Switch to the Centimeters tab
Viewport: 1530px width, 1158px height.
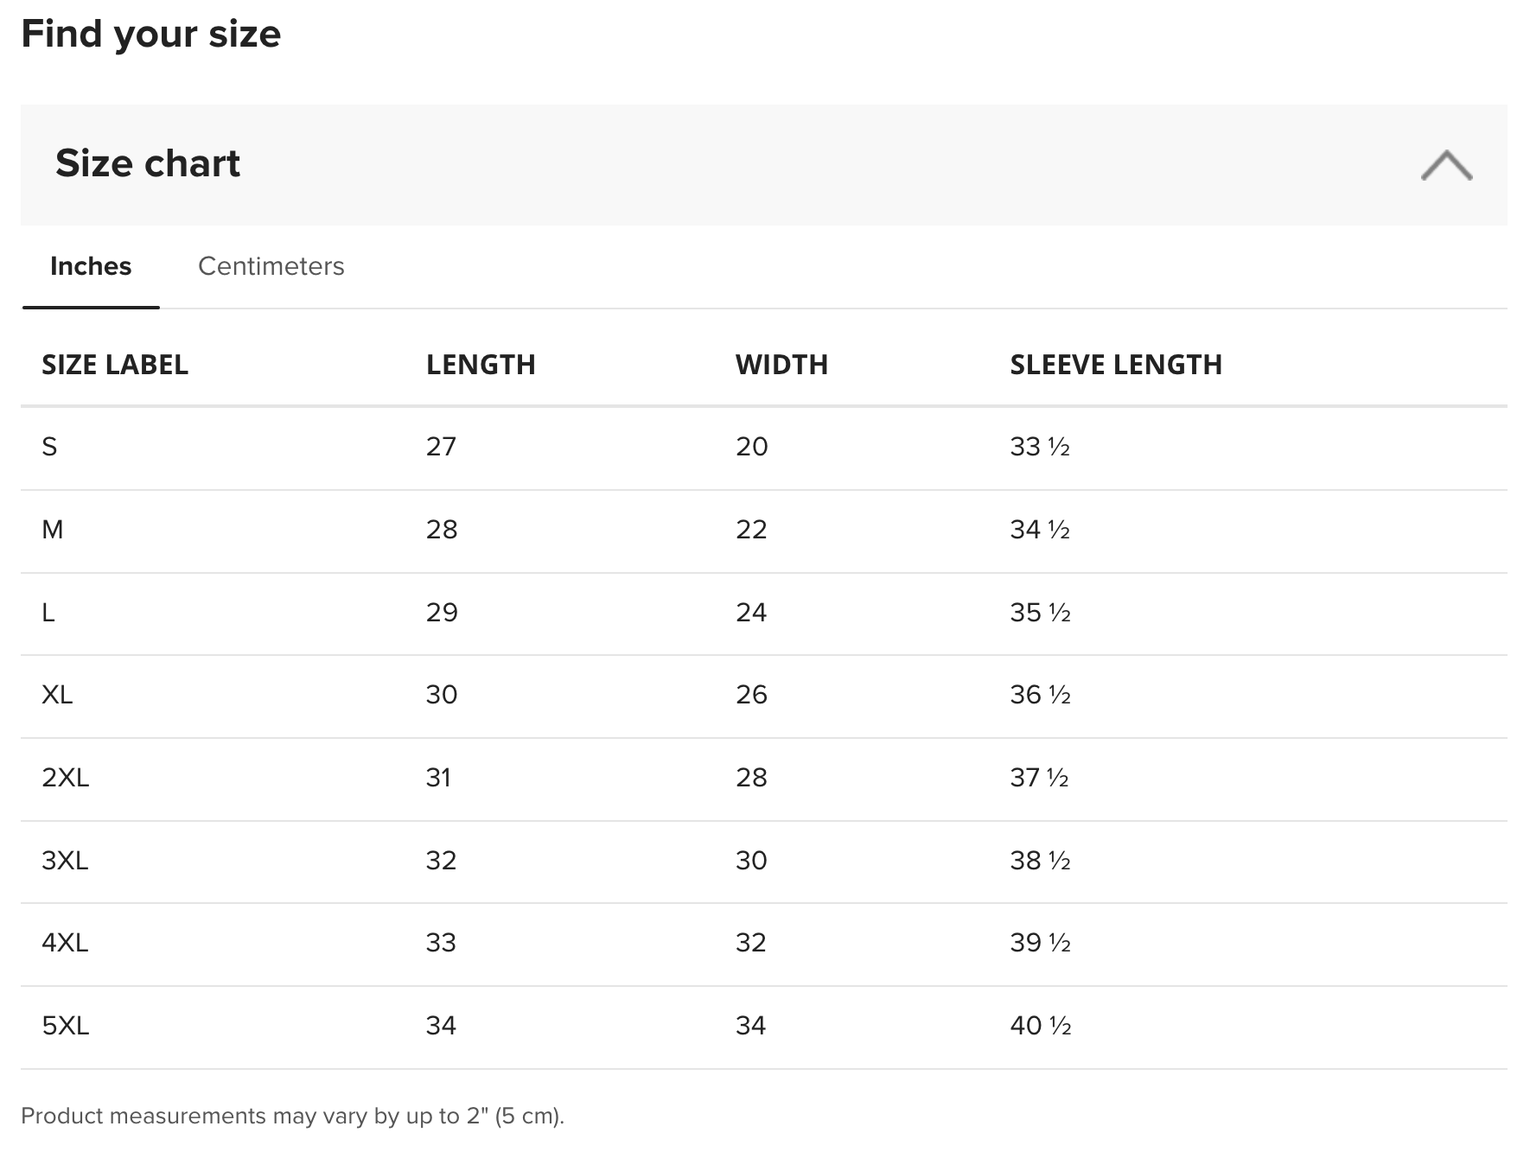click(x=271, y=266)
